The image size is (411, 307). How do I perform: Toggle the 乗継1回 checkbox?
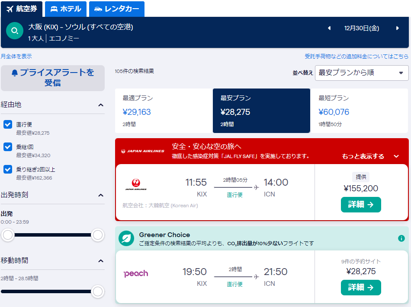tap(8, 147)
